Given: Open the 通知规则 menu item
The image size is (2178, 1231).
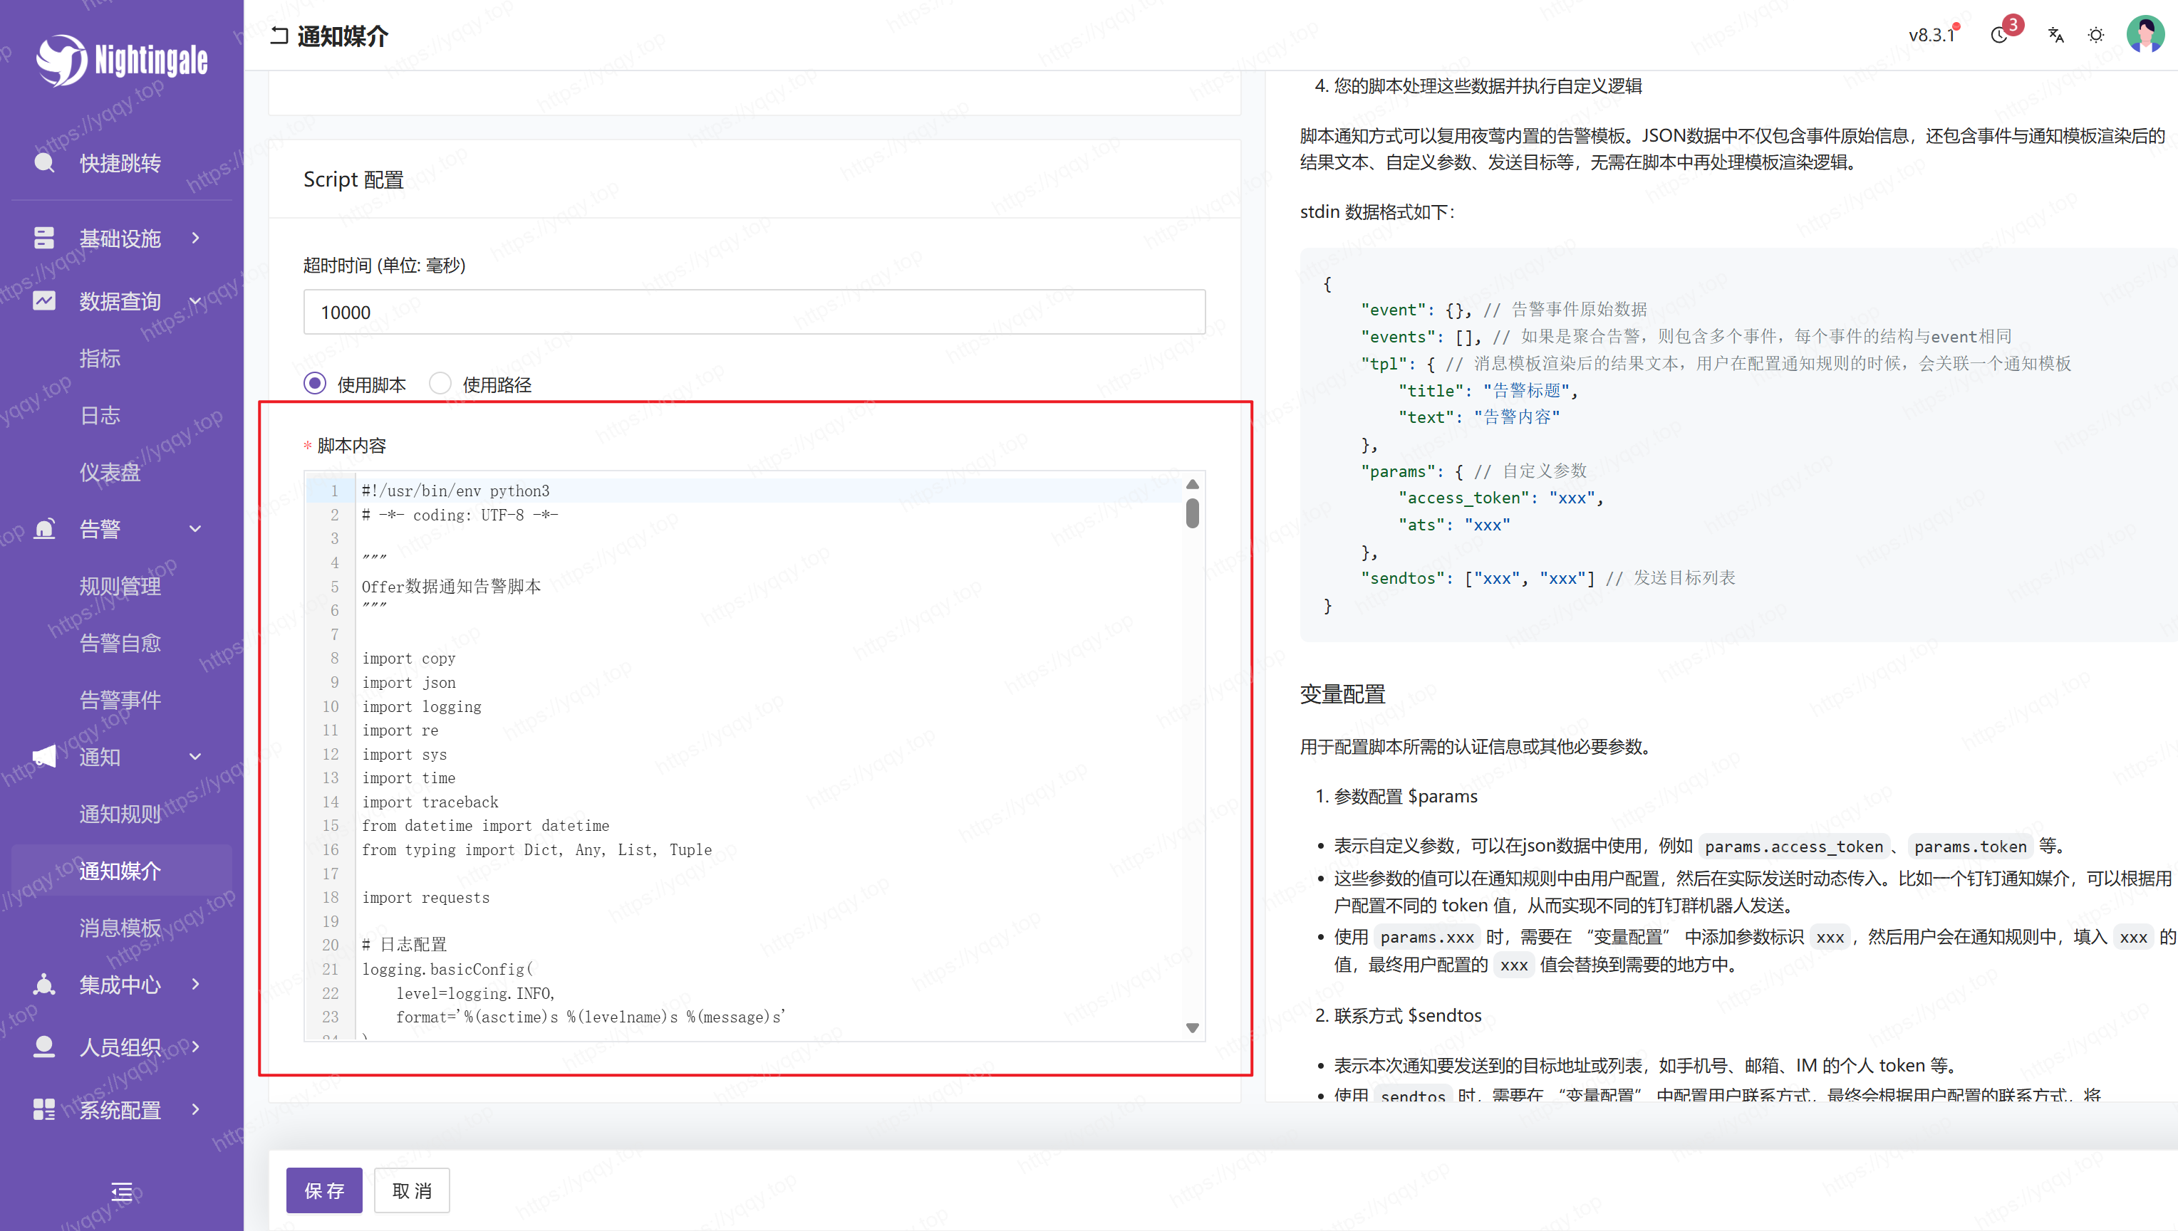Looking at the screenshot, I should (x=120, y=813).
